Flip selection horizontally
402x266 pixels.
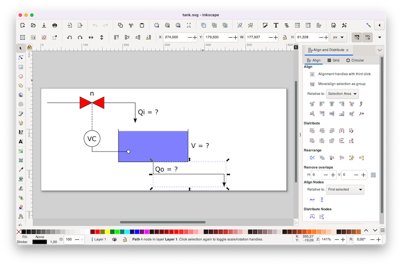click(x=91, y=37)
